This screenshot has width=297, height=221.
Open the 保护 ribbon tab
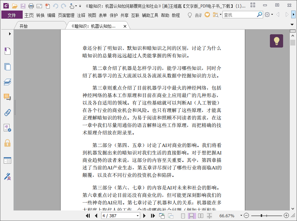point(113,15)
